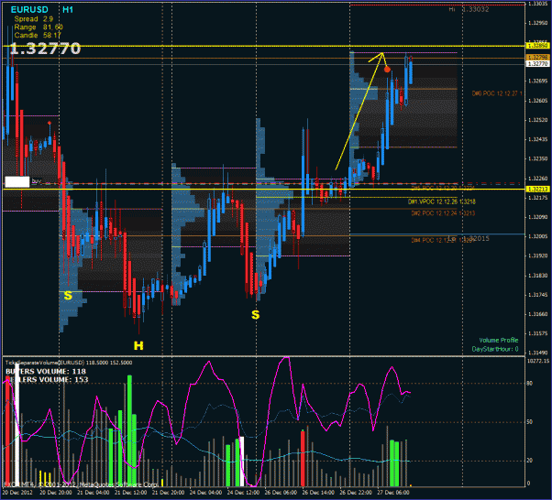
Task: Click the buy order label
Action: [x=37, y=181]
